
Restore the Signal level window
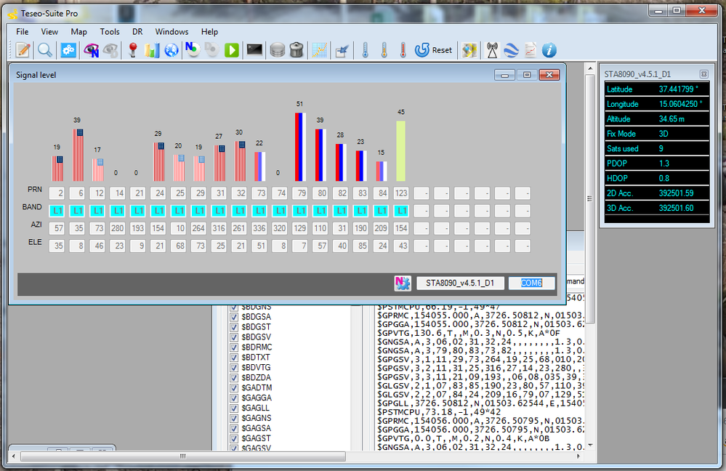pyautogui.click(x=527, y=75)
